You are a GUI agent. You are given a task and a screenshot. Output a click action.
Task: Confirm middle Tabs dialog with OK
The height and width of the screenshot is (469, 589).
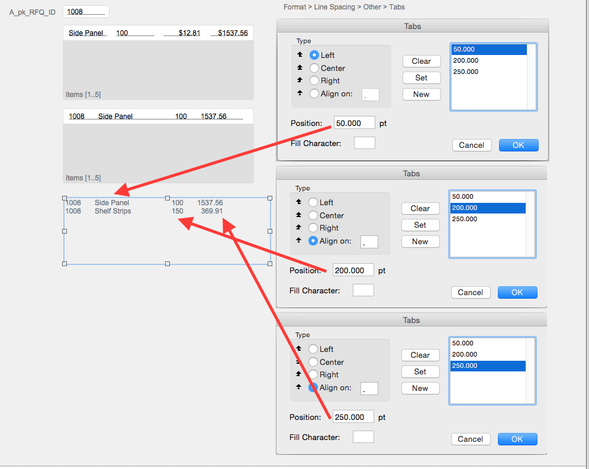point(517,292)
